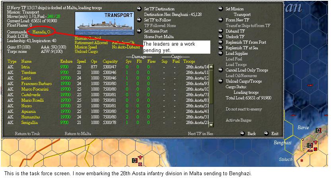Toggle Unload Cargo setting
This screenshot has height=180, width=332.
[x=86, y=51]
